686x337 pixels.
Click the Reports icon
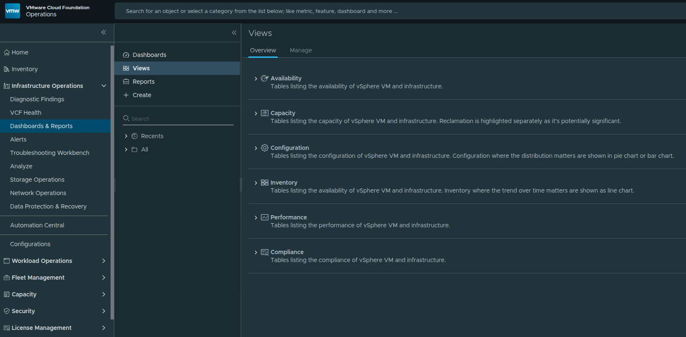(126, 82)
